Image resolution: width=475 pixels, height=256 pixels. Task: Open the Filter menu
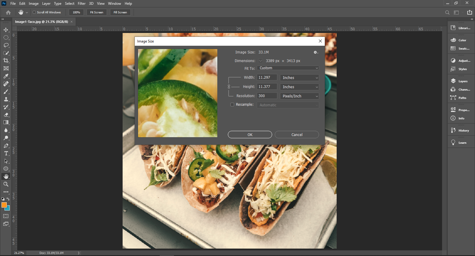[82, 4]
